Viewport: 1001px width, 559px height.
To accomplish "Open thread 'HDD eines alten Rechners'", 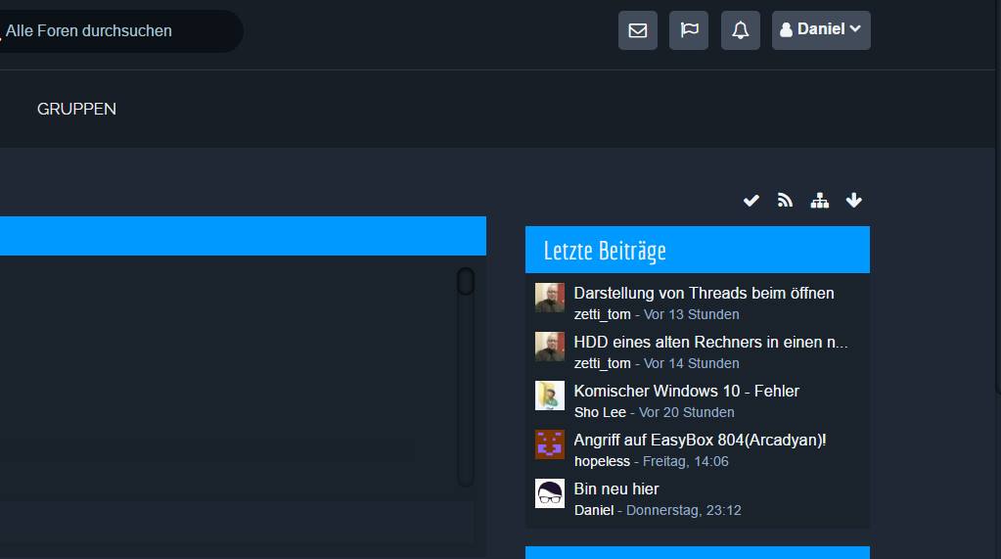I will tap(710, 342).
